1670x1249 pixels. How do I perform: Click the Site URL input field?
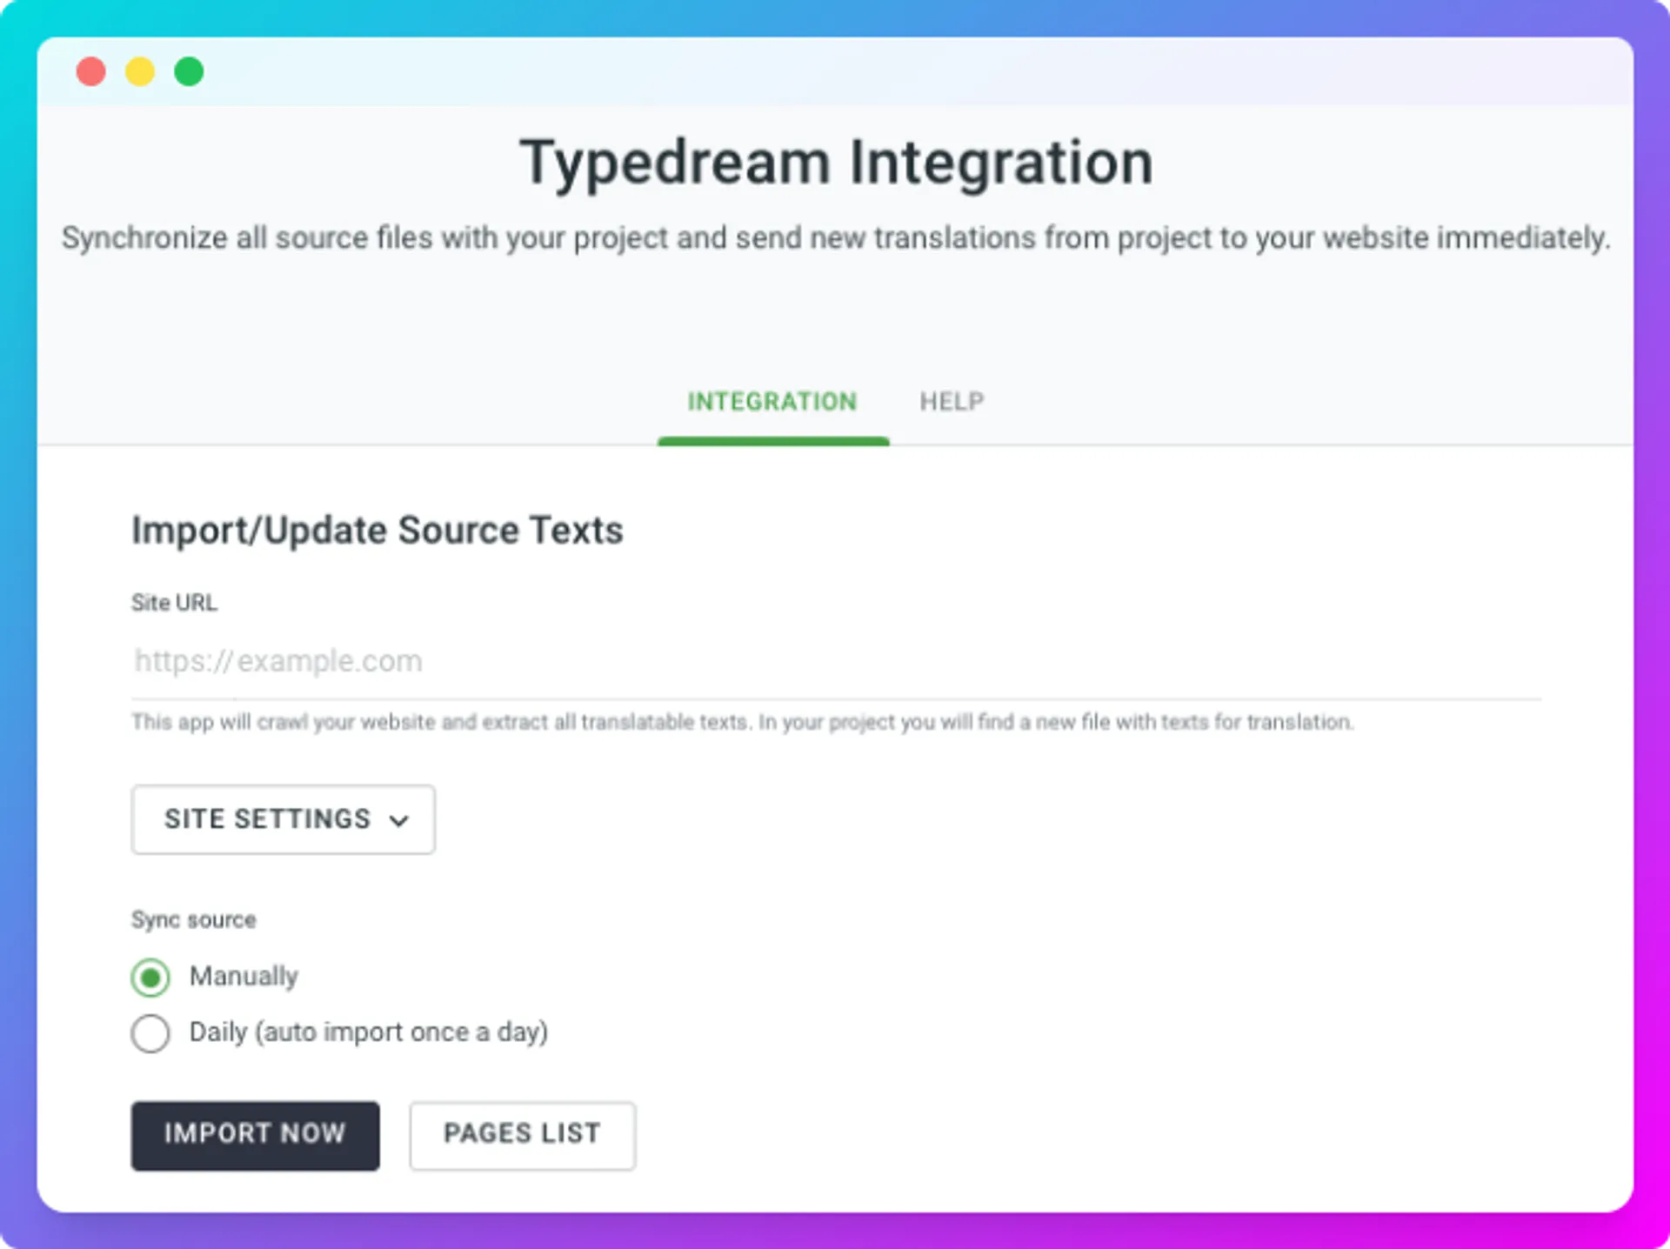[836, 661]
